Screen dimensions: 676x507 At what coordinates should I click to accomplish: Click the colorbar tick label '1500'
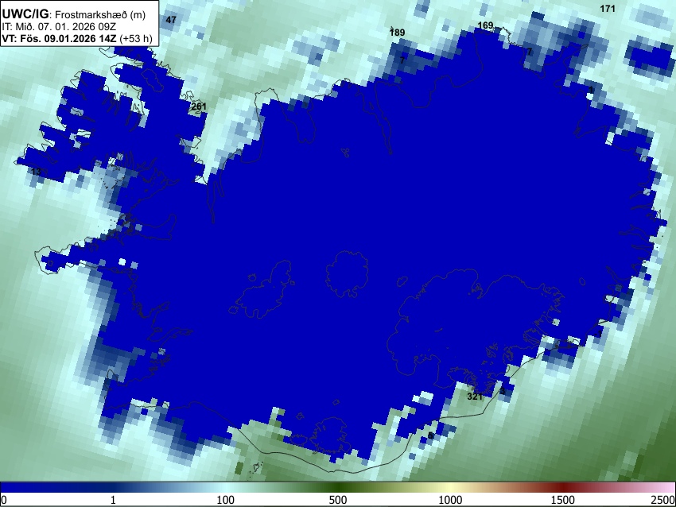(562, 500)
